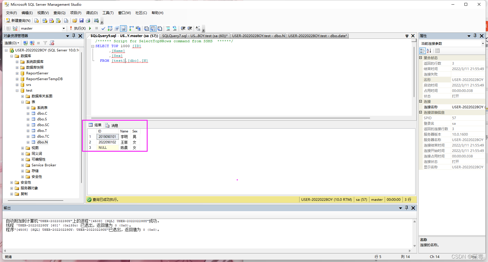Select Results to Grid mode
Screen dimensions: 488x262
tap(153, 28)
